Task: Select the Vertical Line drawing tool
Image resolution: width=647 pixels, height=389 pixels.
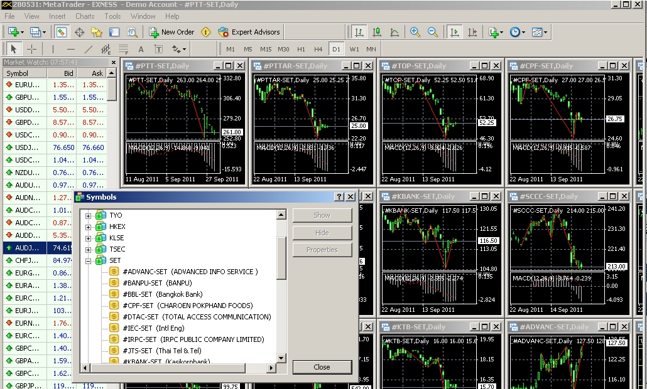Action: [x=53, y=49]
